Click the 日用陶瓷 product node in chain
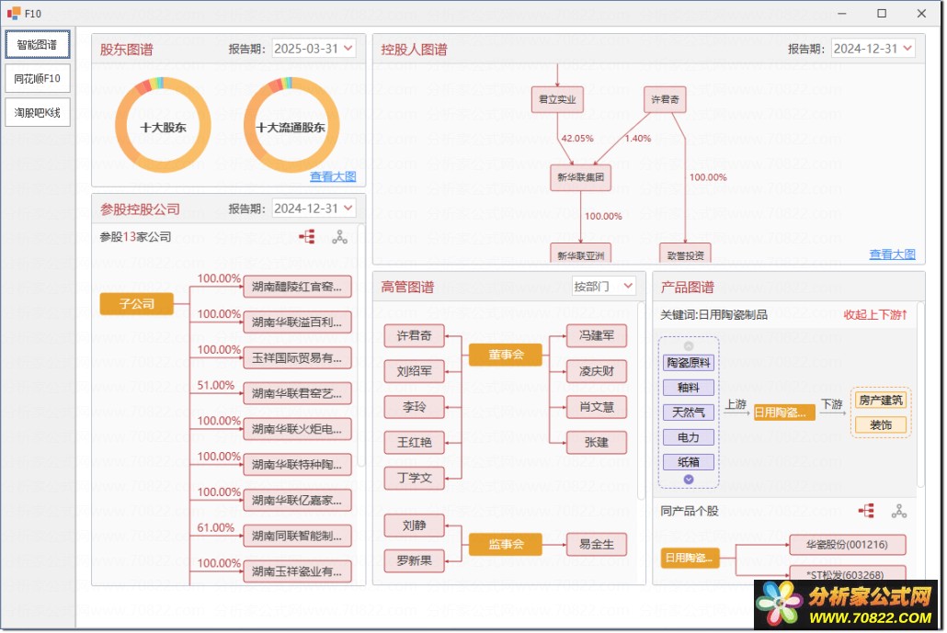 click(x=784, y=413)
